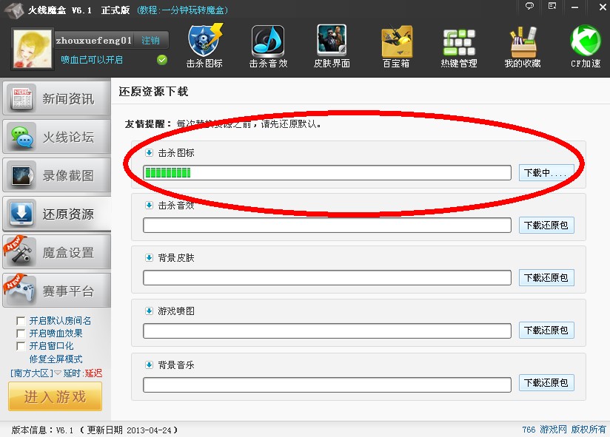Click the 还原资源下载 heading
Viewport: 610px width, 437px height.
pos(154,91)
